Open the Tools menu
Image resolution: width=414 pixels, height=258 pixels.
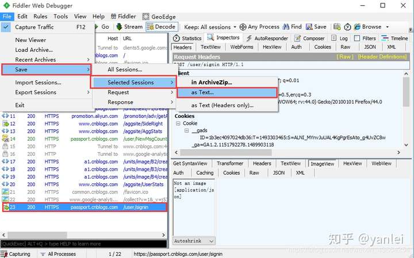61,16
